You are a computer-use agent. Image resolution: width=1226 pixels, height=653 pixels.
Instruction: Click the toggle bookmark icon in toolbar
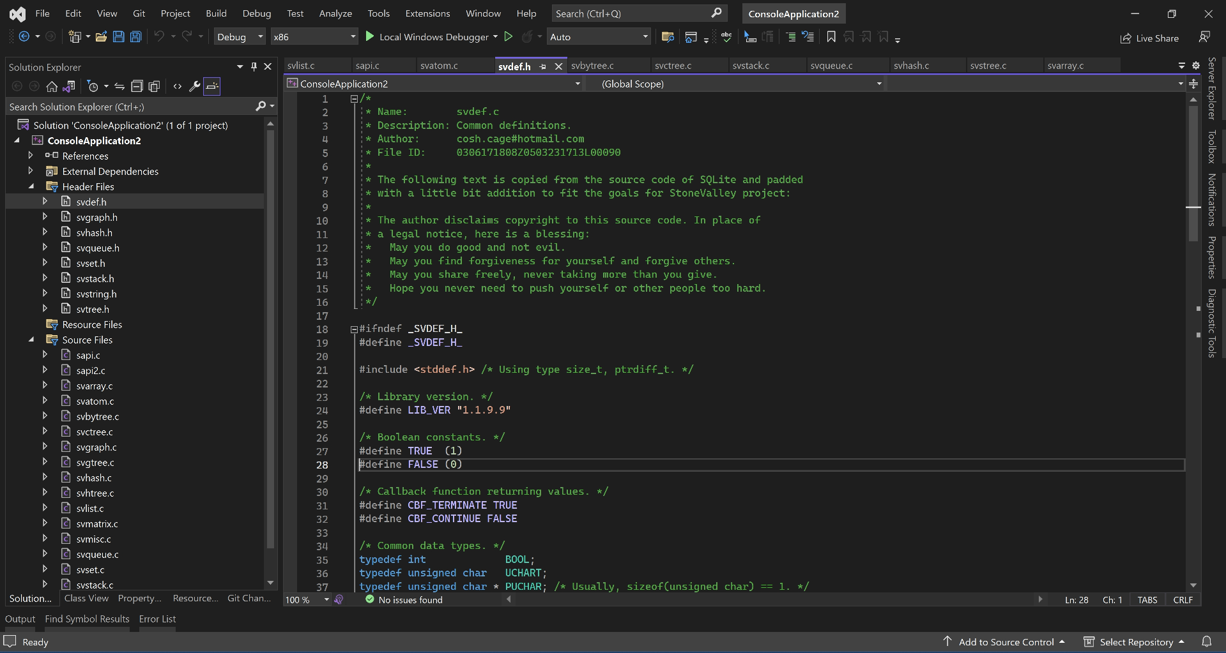(x=831, y=37)
